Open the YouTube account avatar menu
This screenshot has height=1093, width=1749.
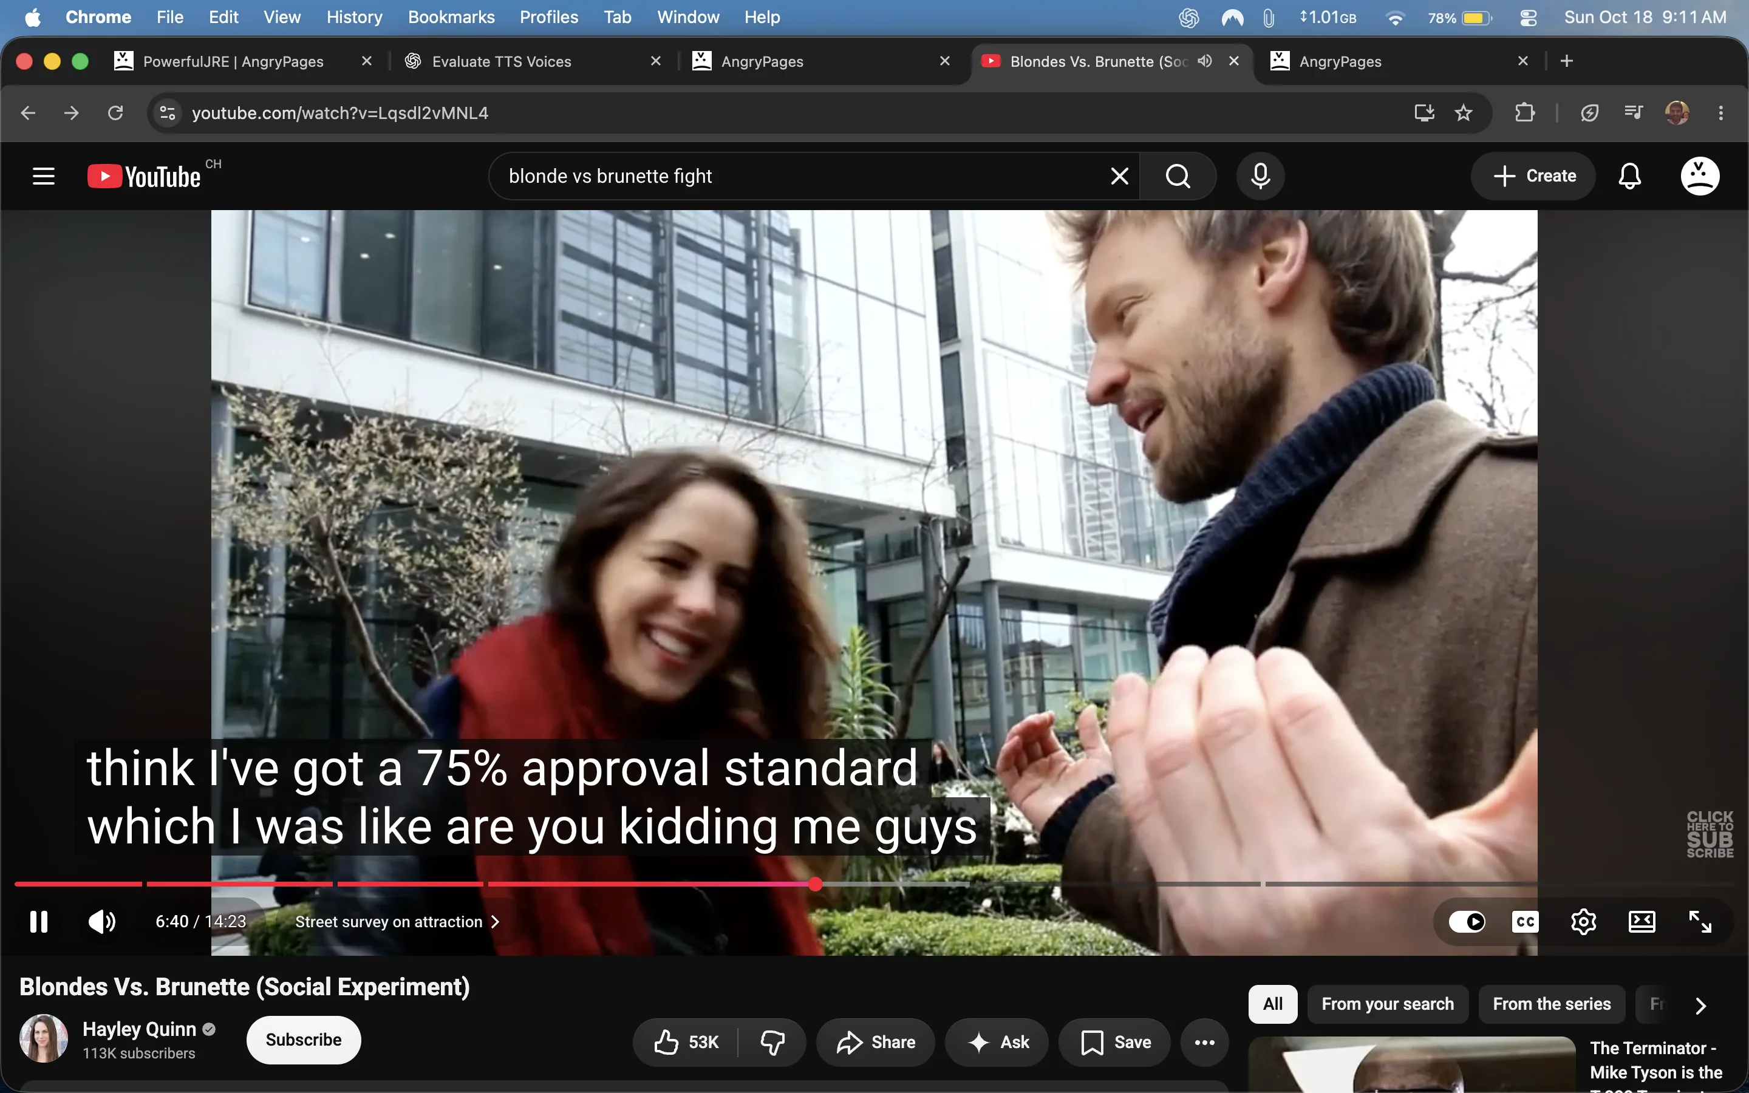(x=1699, y=175)
